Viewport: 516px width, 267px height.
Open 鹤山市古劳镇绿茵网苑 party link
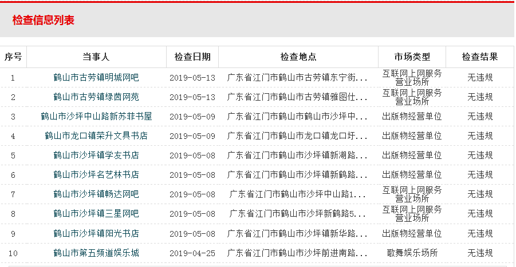pyautogui.click(x=96, y=97)
